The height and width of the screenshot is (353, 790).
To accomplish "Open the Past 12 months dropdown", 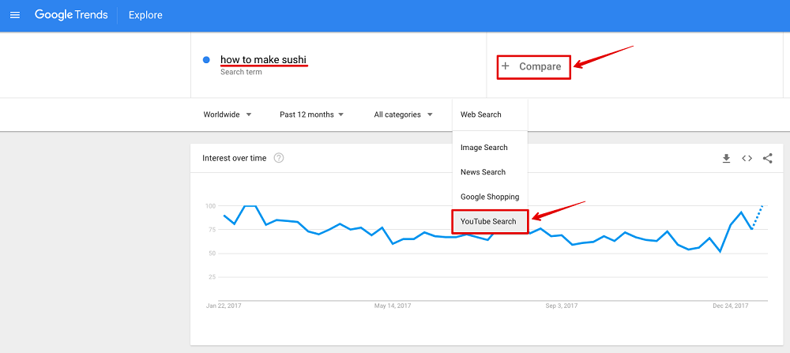I will 311,115.
